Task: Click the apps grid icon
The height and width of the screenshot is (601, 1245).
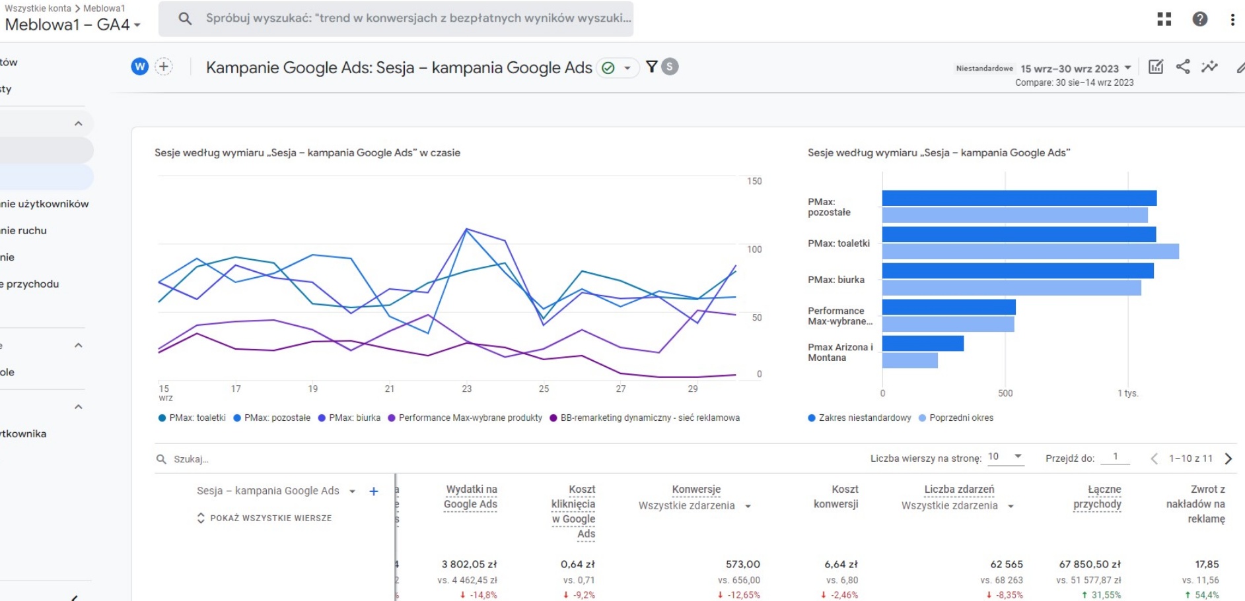Action: coord(1164,19)
